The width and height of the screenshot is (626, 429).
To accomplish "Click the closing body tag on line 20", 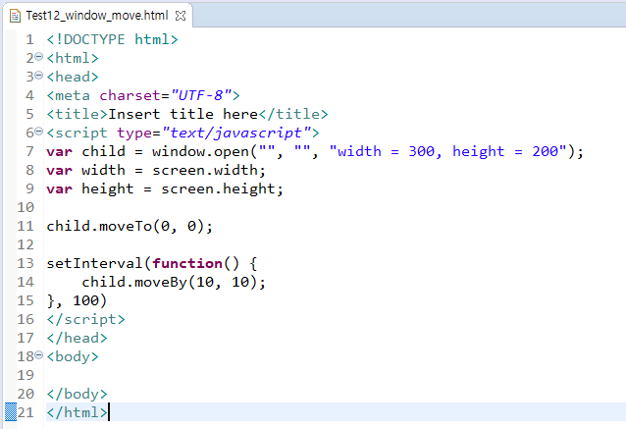I will coord(78,394).
